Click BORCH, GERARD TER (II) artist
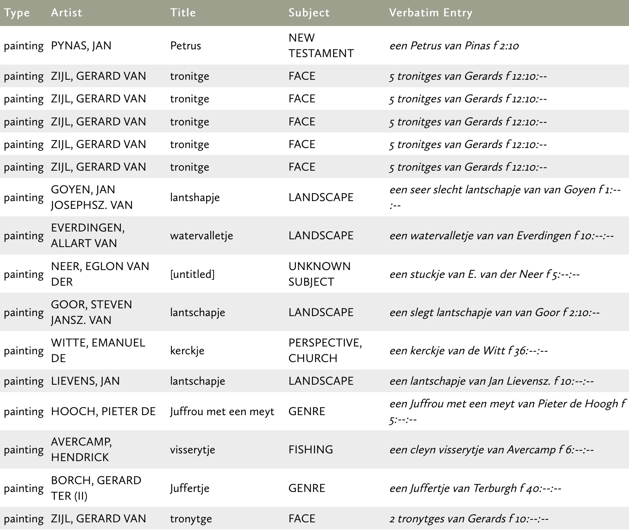The height and width of the screenshot is (532, 629). pos(96,488)
